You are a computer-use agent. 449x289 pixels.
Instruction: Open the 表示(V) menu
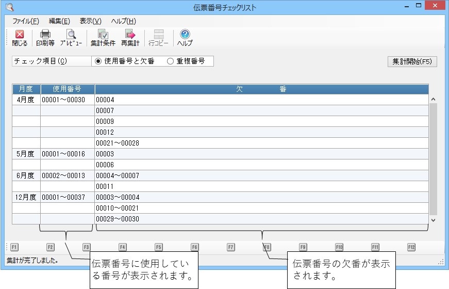(x=90, y=21)
